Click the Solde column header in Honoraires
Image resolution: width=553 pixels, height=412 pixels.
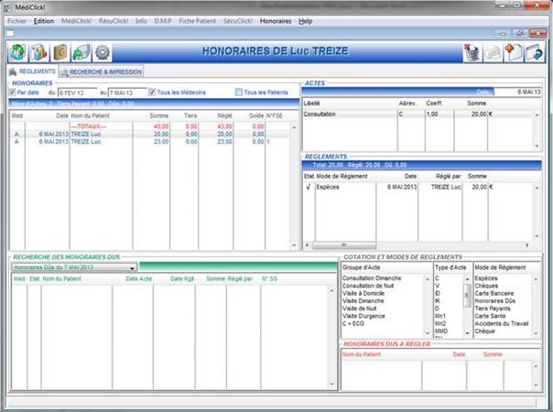256,115
